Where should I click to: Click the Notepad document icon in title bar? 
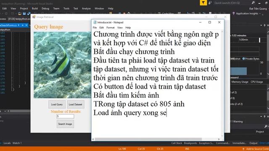point(95,22)
